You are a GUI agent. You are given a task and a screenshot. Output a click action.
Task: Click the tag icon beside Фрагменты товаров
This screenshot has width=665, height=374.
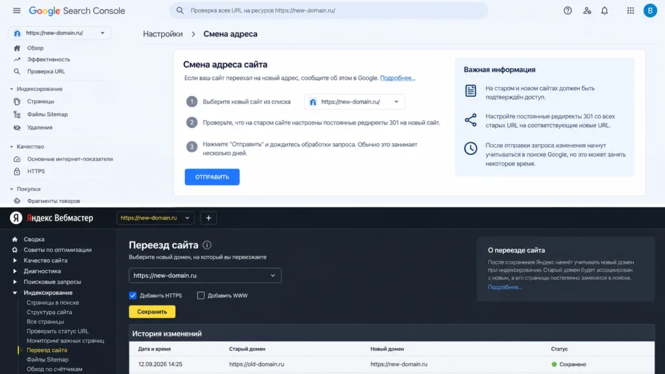pyautogui.click(x=17, y=201)
